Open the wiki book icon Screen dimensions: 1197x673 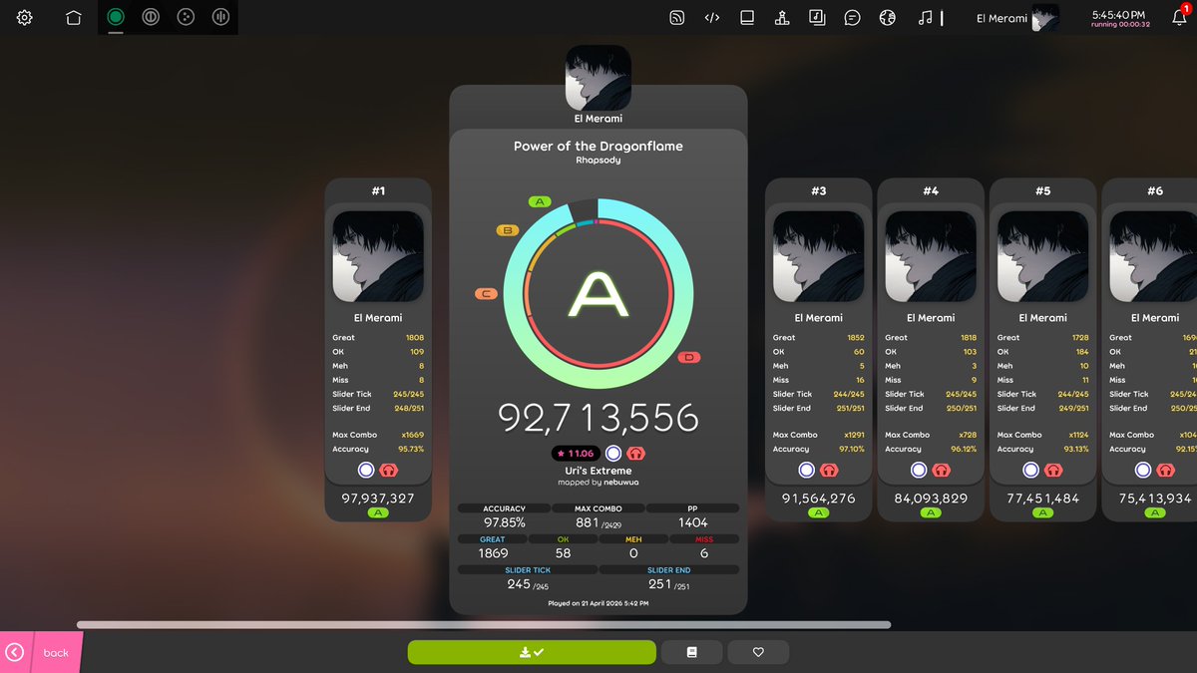point(747,17)
